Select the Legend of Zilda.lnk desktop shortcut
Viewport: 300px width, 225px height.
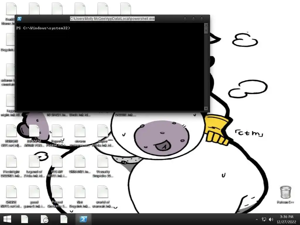(x=34, y=166)
